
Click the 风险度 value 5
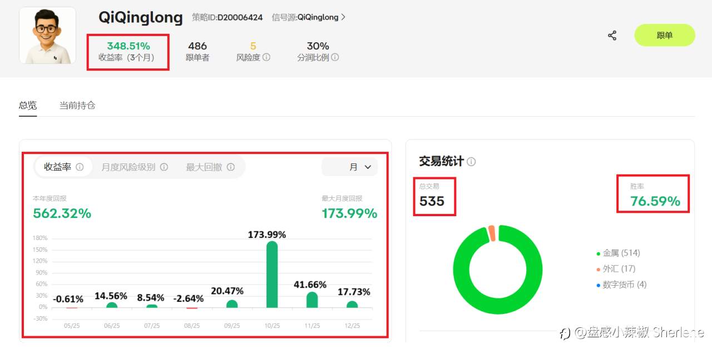pos(253,46)
